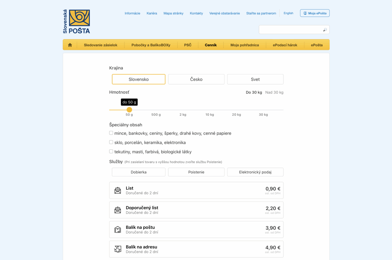Check the mince, bankovky, ceniny checkbox
The width and height of the screenshot is (392, 260).
[x=111, y=133]
